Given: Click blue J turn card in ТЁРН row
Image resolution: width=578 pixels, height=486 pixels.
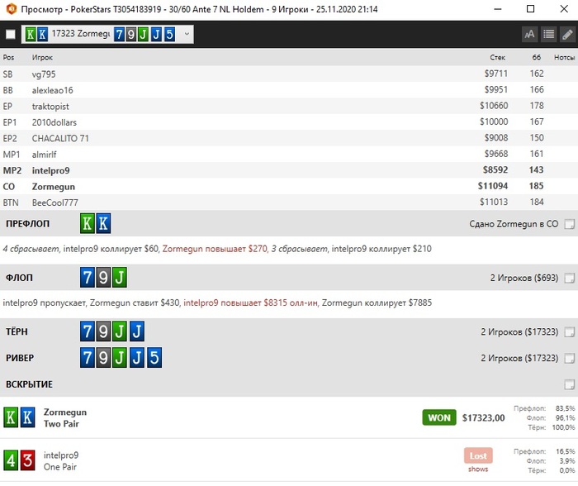Looking at the screenshot, I should pyautogui.click(x=137, y=331).
